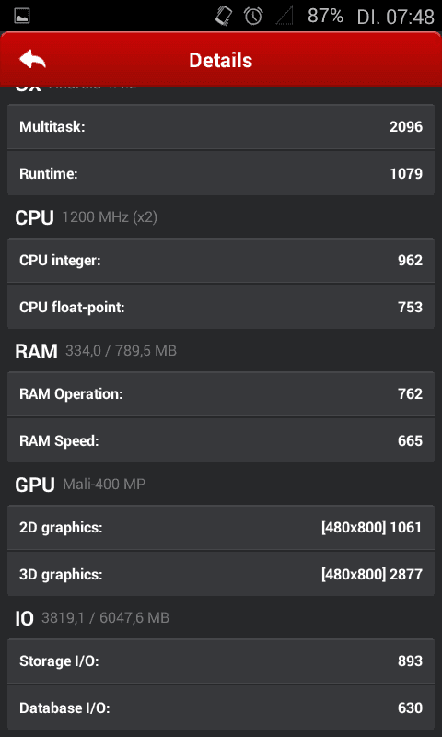Tap the vibrate mode status icon
This screenshot has width=442, height=737.
(224, 16)
